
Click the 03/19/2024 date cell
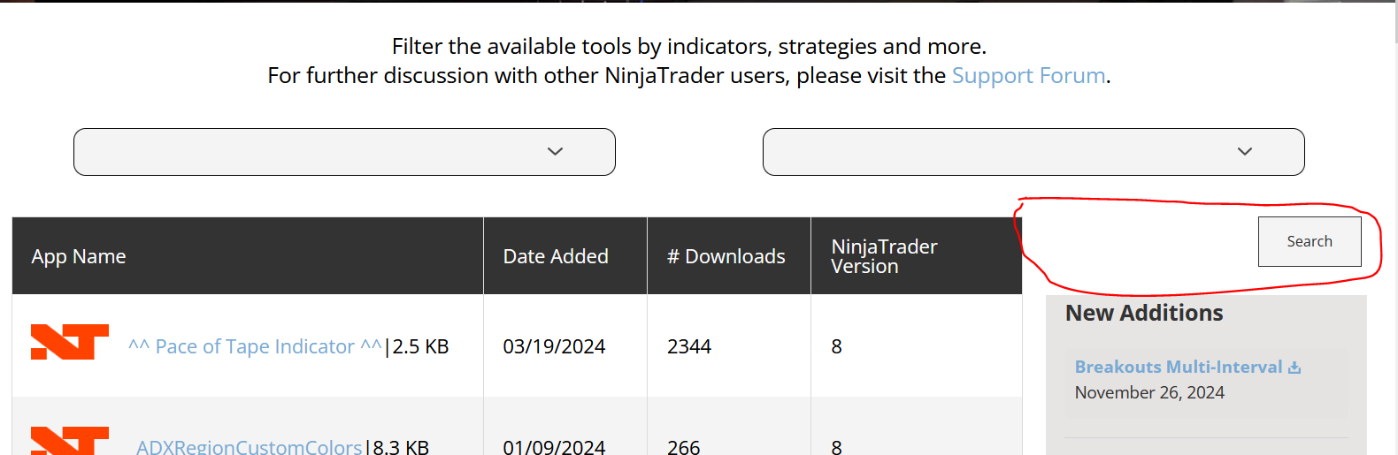(x=554, y=346)
